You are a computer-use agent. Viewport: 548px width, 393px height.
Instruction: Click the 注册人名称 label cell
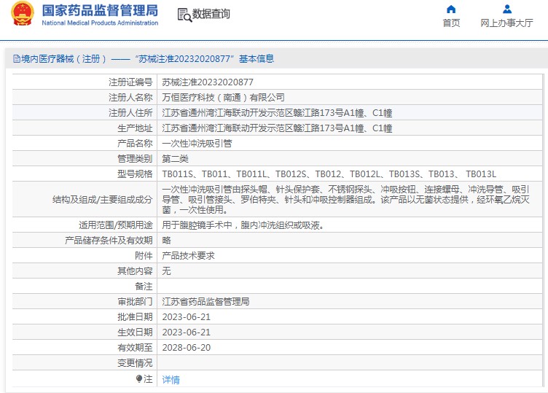point(85,98)
